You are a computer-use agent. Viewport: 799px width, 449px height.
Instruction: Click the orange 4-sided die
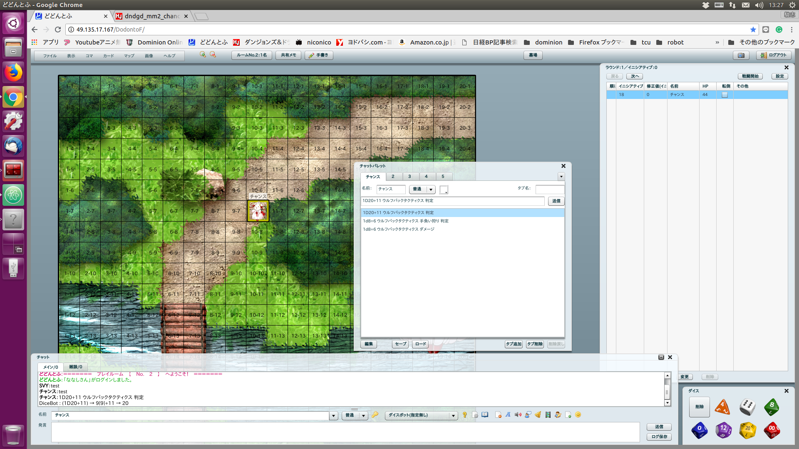[x=722, y=407]
